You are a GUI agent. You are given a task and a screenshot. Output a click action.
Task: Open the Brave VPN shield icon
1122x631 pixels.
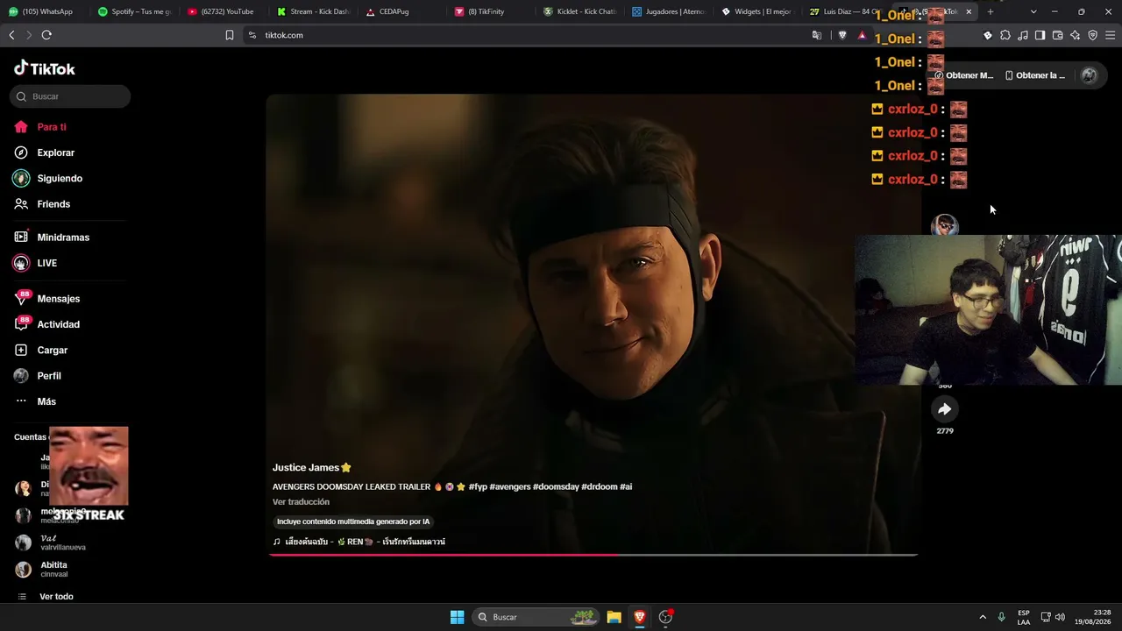[1092, 35]
